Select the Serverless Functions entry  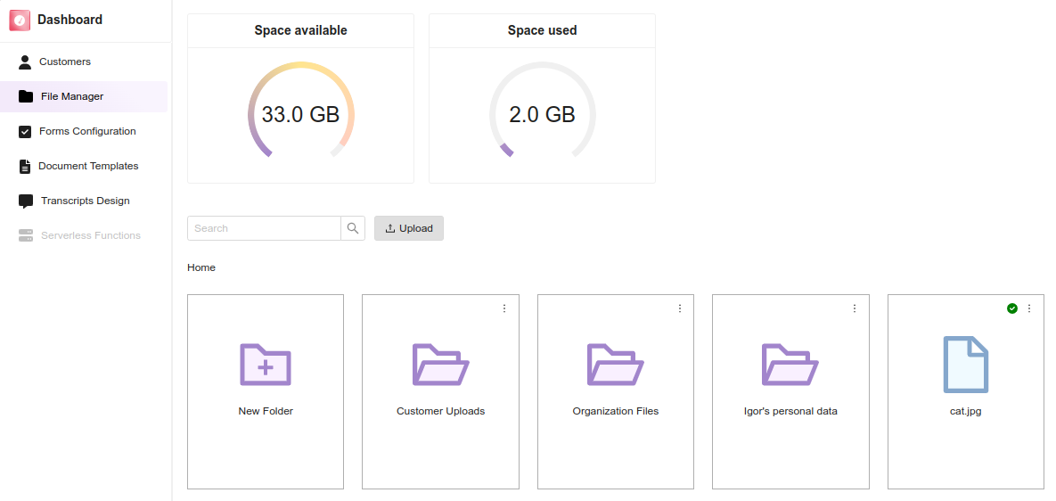pyautogui.click(x=84, y=235)
